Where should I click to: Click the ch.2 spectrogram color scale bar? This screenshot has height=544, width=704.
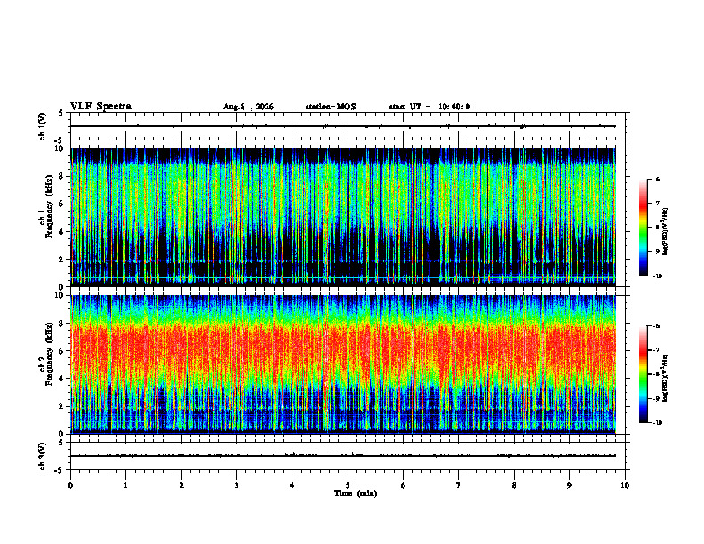(644, 374)
